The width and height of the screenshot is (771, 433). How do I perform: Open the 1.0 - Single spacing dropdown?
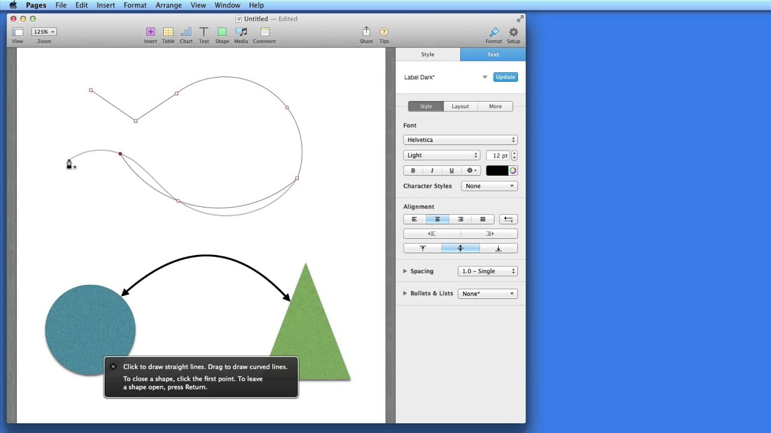click(487, 271)
